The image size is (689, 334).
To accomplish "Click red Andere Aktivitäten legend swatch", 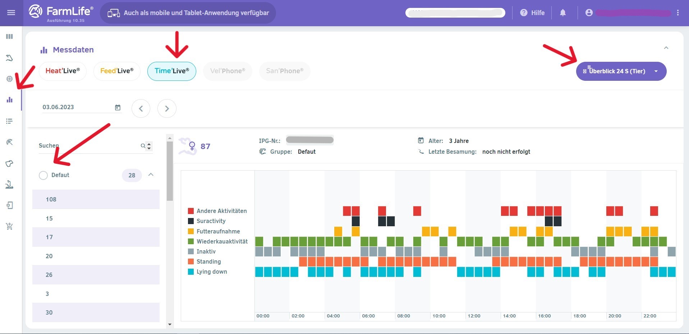I will click(191, 211).
